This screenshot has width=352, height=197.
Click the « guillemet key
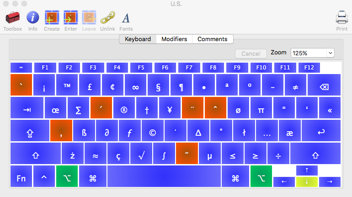[330, 108]
